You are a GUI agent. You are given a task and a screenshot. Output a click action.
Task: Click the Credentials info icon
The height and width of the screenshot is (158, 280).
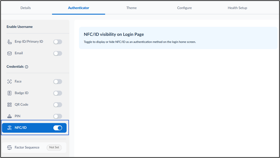(27, 67)
